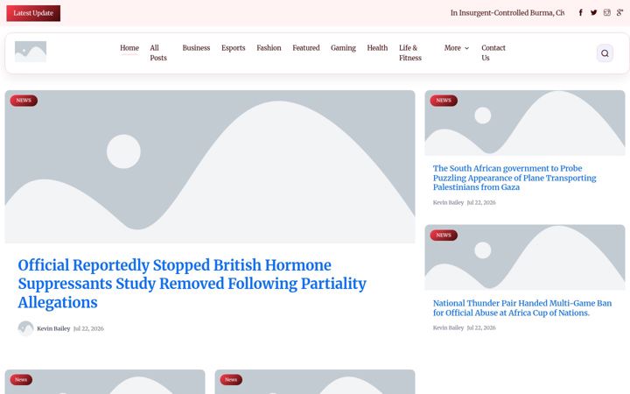Open the National Thunder Pair article thumbnail
The image size is (630, 394).
[525, 257]
